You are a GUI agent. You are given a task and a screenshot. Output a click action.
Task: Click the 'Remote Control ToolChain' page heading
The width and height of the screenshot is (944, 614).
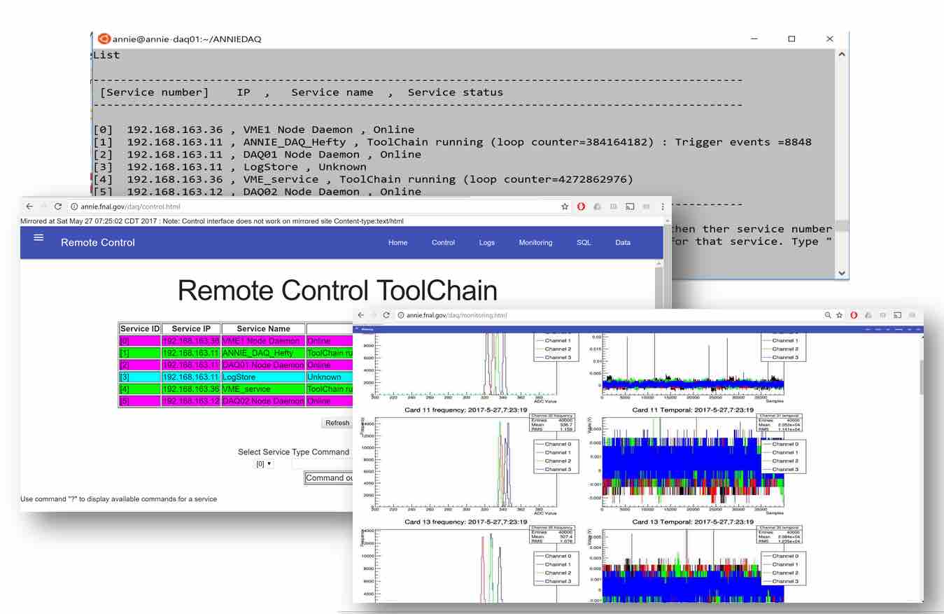[x=337, y=290]
